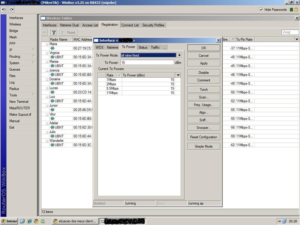Screen dimensions: 300x225
Task: Select the UBNT client icon under Doraine
Action: [x=52, y=83]
